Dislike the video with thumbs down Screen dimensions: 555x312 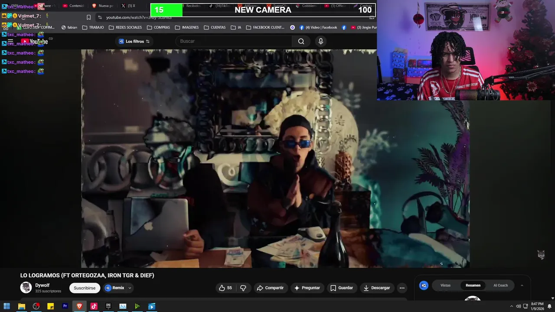tap(243, 288)
